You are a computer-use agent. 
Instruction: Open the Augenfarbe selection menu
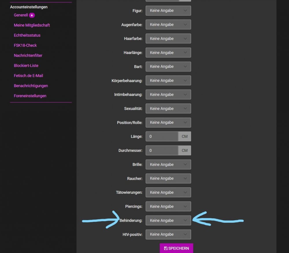[168, 24]
